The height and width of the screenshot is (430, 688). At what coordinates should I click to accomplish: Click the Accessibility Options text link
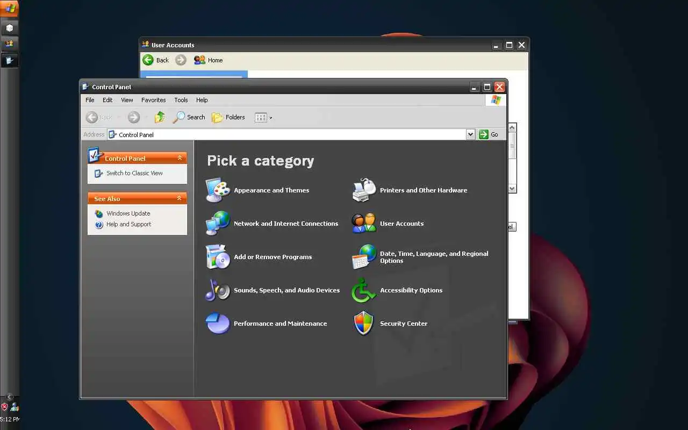point(411,290)
